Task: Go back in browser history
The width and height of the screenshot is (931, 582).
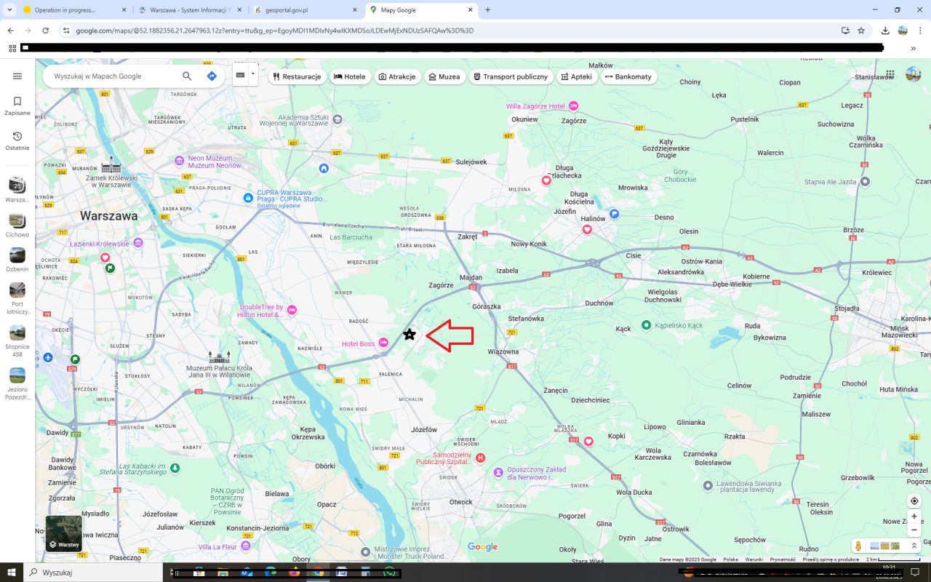Action: (10, 31)
